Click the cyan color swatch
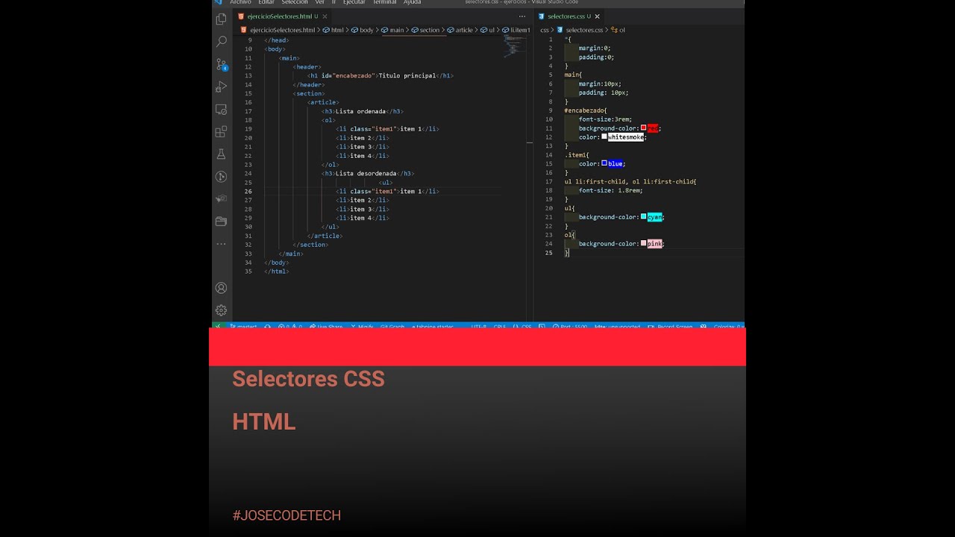Image resolution: width=955 pixels, height=537 pixels. (643, 217)
